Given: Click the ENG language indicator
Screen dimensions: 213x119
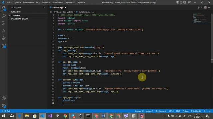Looking at the screenshot, I should click(189, 116).
